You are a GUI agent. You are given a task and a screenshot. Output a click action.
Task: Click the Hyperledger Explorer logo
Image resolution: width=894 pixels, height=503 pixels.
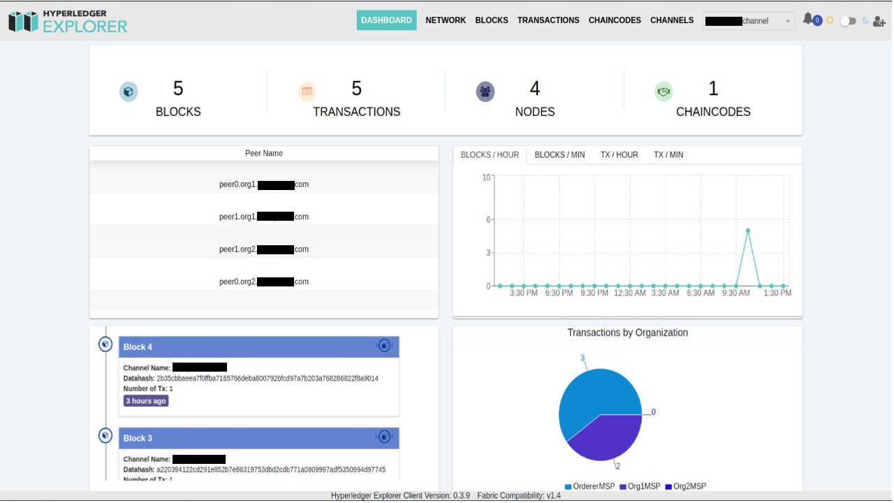(67, 21)
